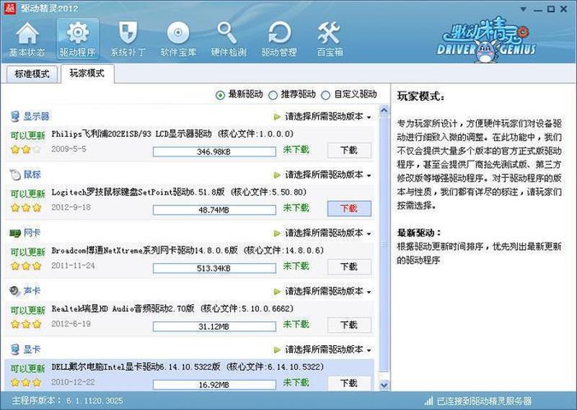Click star rating of Philips driver
The width and height of the screenshot is (577, 410).
click(26, 150)
